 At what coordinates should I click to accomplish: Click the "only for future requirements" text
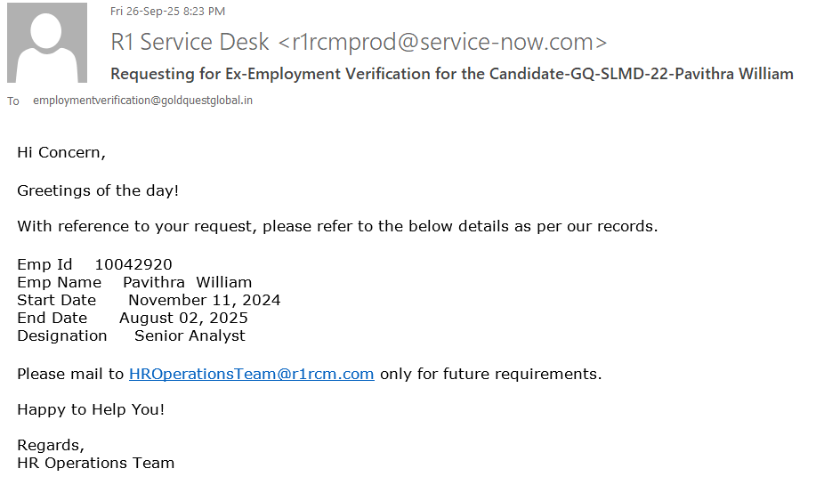tap(490, 374)
